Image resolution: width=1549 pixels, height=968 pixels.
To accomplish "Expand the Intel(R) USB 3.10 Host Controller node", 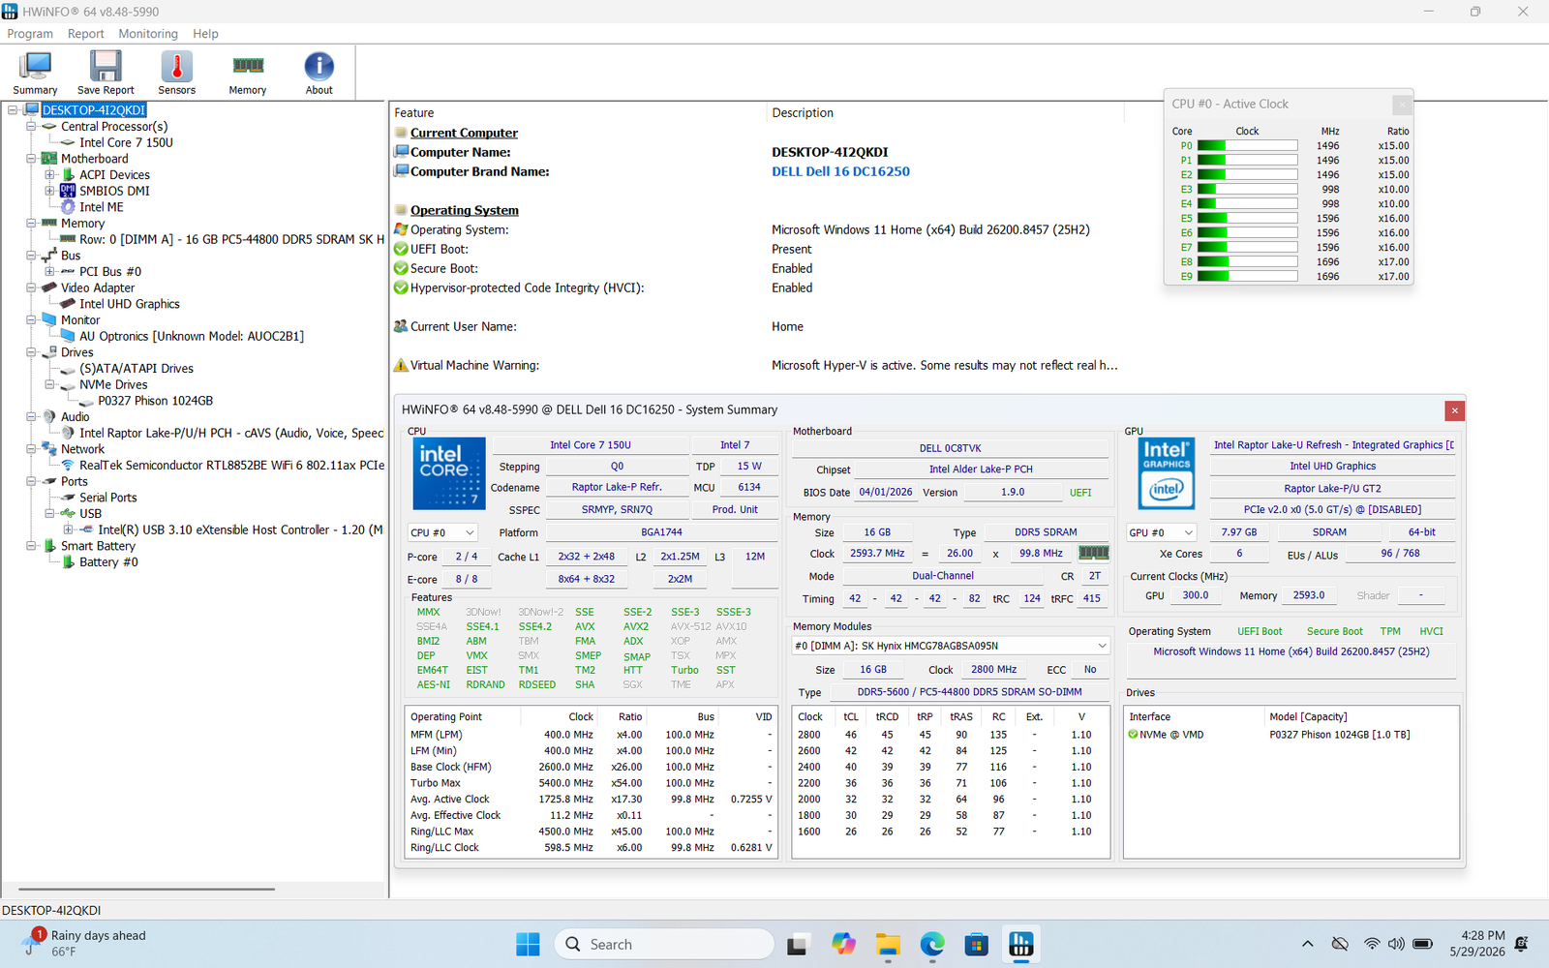I will click(x=68, y=529).
